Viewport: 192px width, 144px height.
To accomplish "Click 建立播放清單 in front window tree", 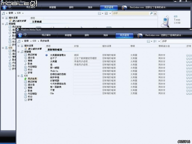I will 35,49.
